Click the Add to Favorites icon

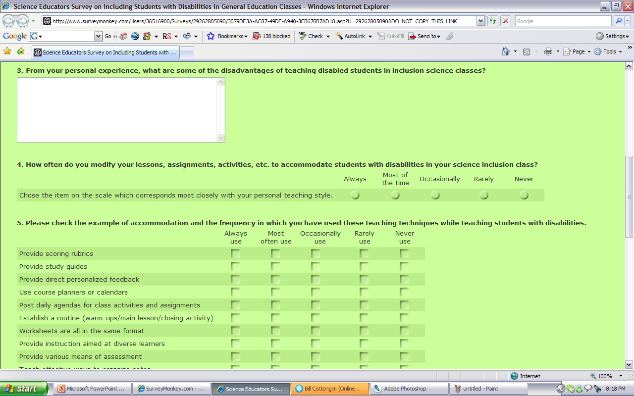[x=20, y=51]
